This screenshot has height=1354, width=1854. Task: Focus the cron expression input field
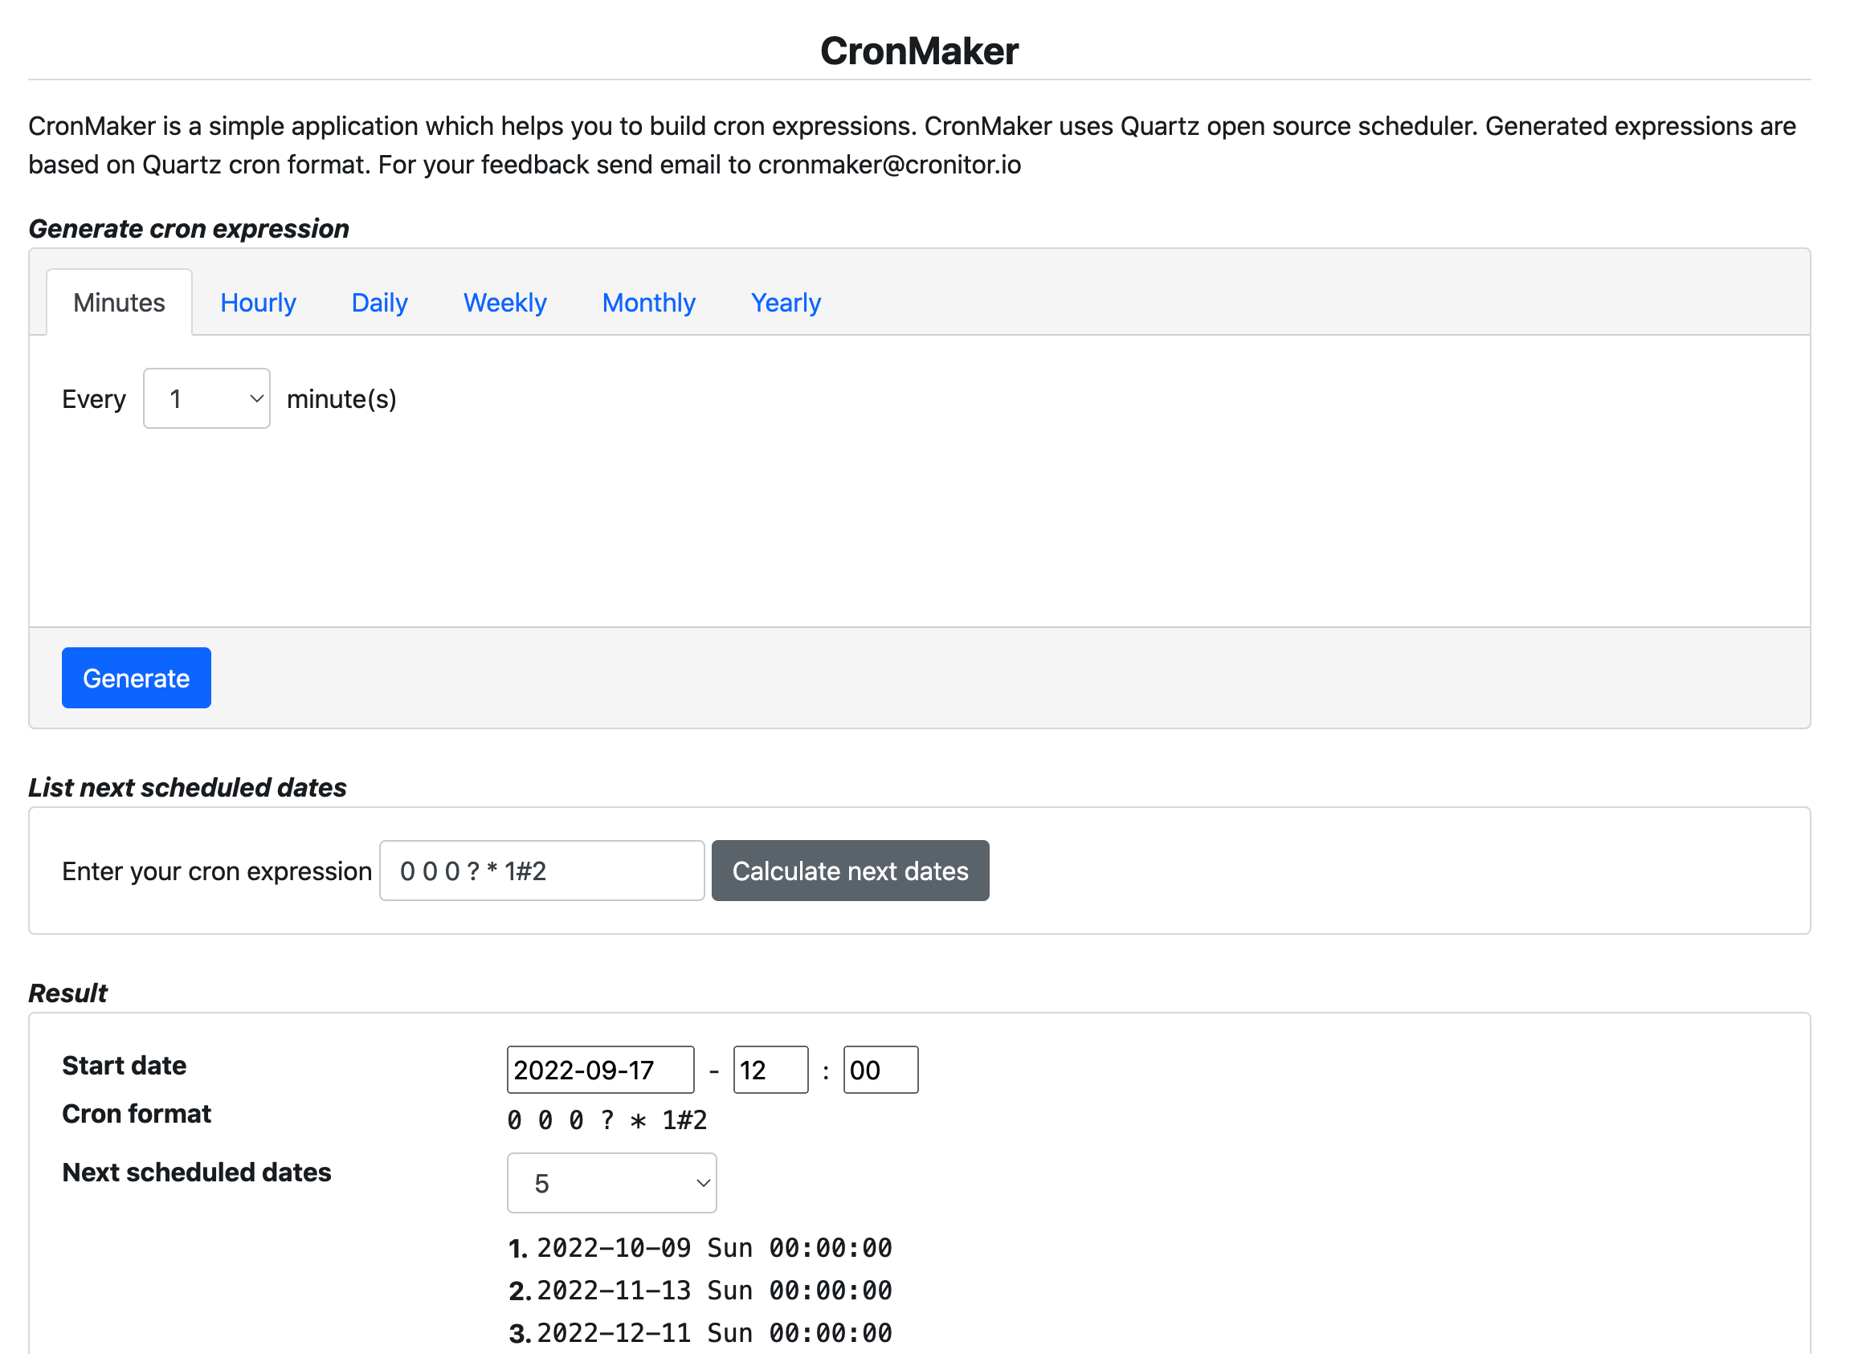tap(541, 871)
